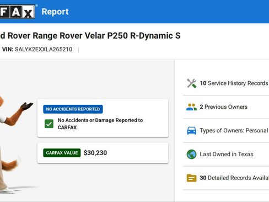269x202 pixels.
Task: Open 30 Detailed Records Available
Action: pos(226,178)
